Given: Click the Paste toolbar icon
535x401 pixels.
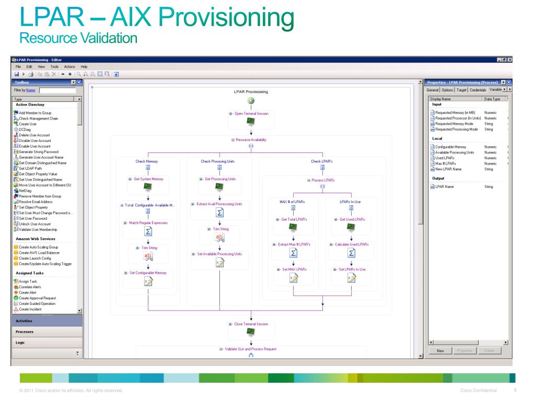Looking at the screenshot, I should coord(46,74).
